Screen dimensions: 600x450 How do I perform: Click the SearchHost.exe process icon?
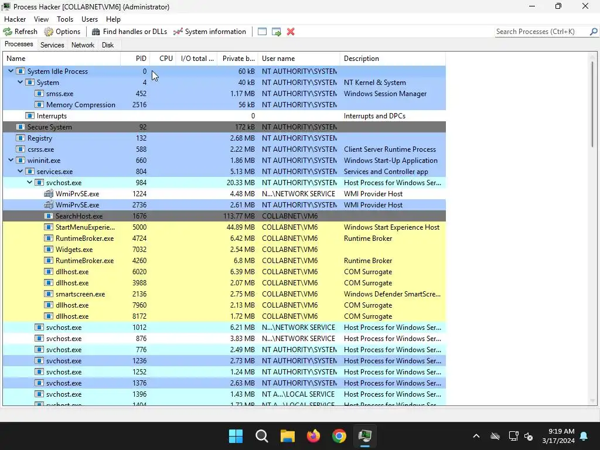pos(49,216)
